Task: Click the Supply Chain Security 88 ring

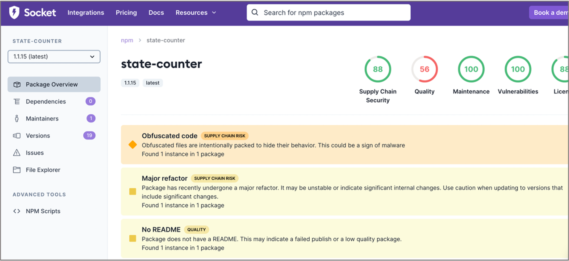Action: click(x=378, y=69)
